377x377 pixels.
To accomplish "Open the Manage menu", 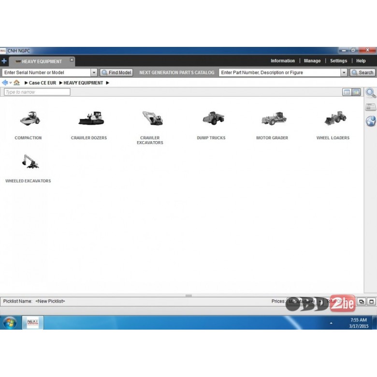I will (x=312, y=61).
